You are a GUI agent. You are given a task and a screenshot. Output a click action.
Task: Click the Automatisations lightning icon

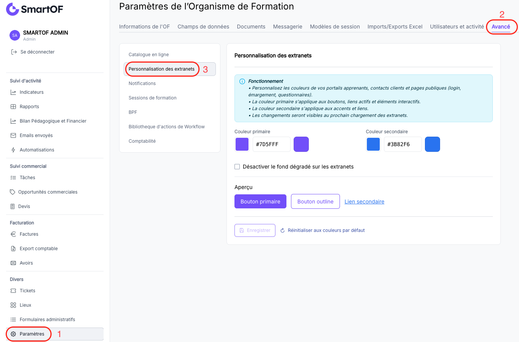tap(13, 150)
